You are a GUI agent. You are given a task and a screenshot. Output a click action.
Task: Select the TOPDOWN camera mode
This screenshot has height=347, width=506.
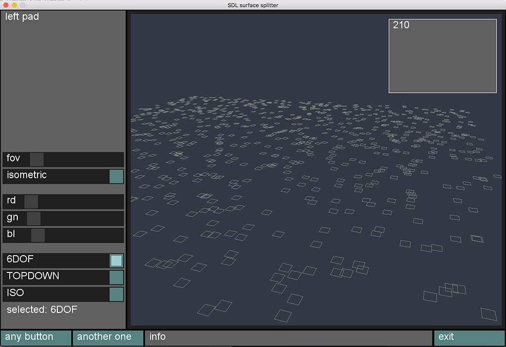tap(116, 277)
